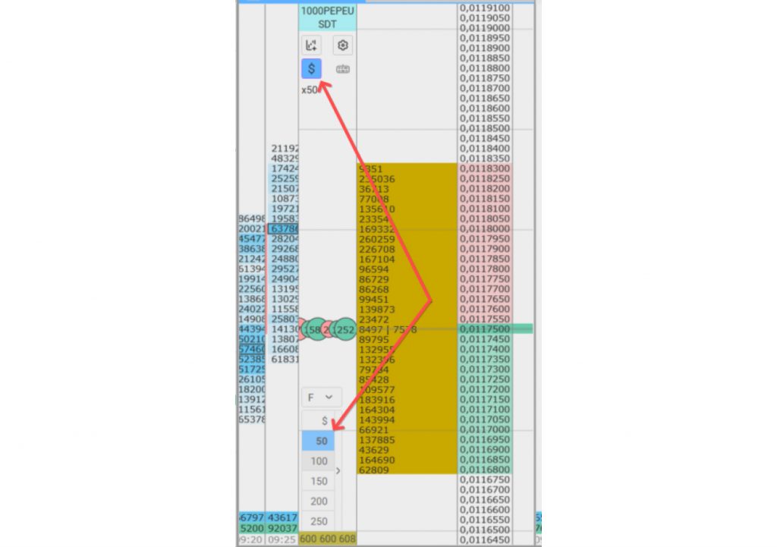Pick the 250 order size preset

coord(319,521)
